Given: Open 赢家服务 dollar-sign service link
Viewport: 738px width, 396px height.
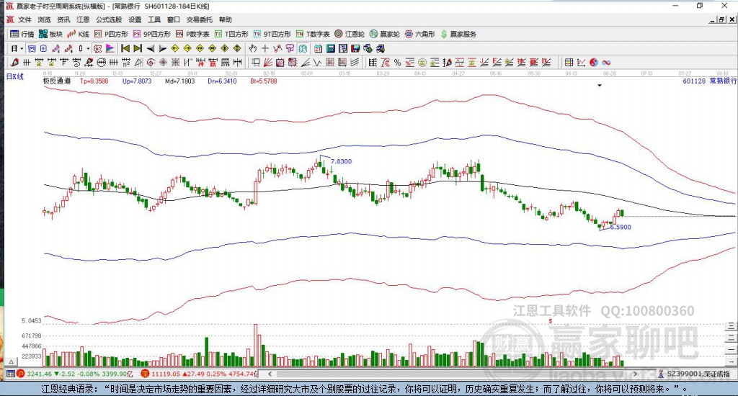Looking at the screenshot, I should point(458,34).
